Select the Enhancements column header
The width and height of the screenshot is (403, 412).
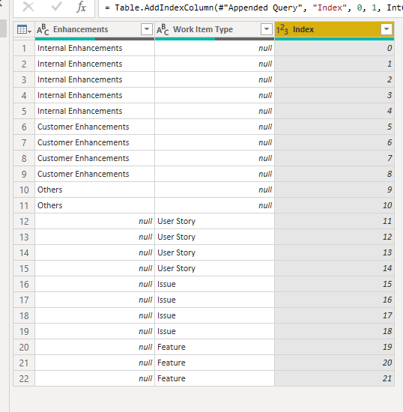(94, 29)
